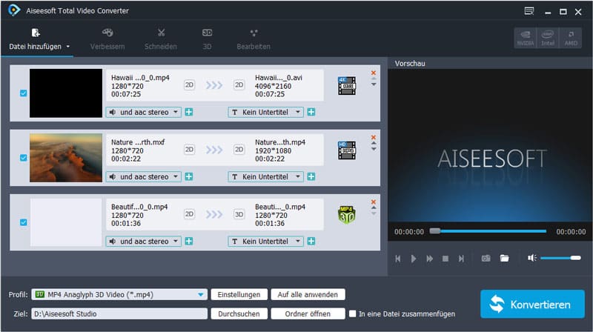Move the Nature video down in list
The width and height of the screenshot is (593, 332).
tap(374, 150)
